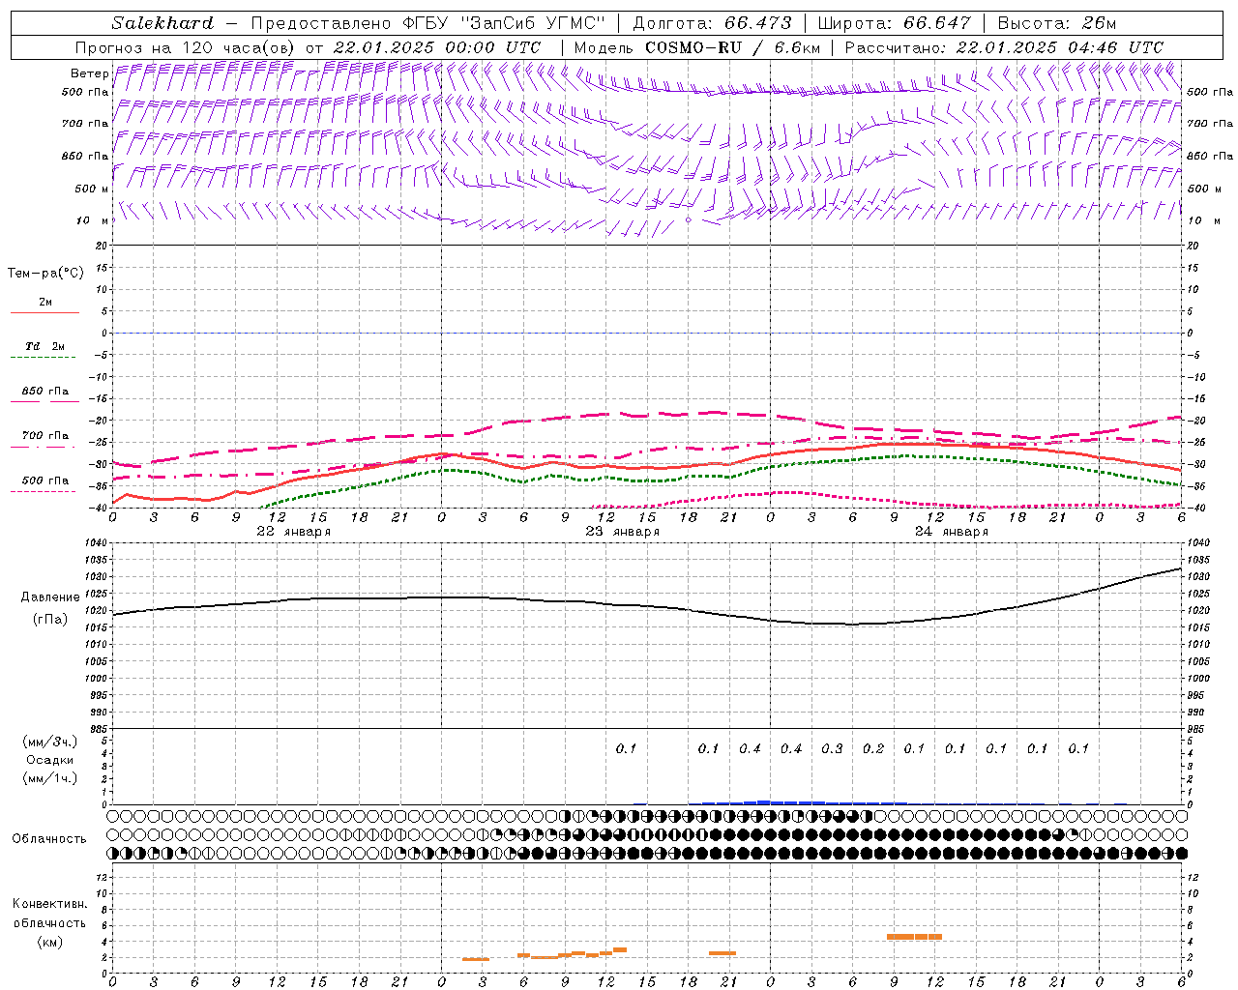1238x990 pixels.
Task: Click the "Td 2м" dew point legend entry
Action: 44,346
